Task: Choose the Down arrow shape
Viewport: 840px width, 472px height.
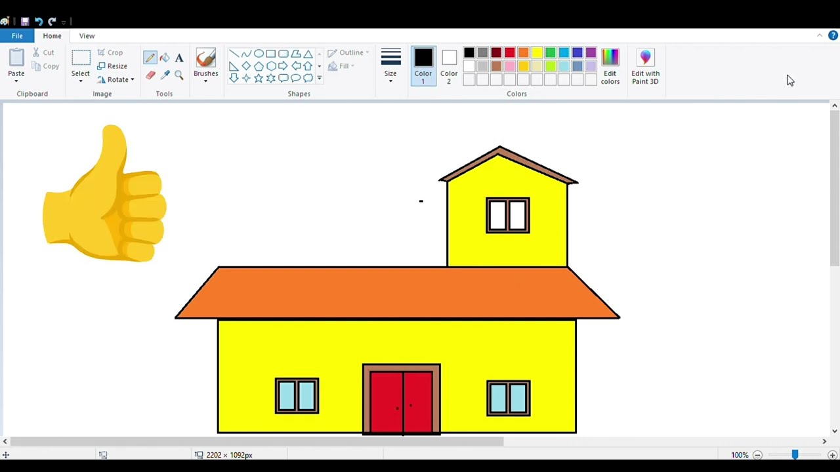Action: pyautogui.click(x=234, y=78)
